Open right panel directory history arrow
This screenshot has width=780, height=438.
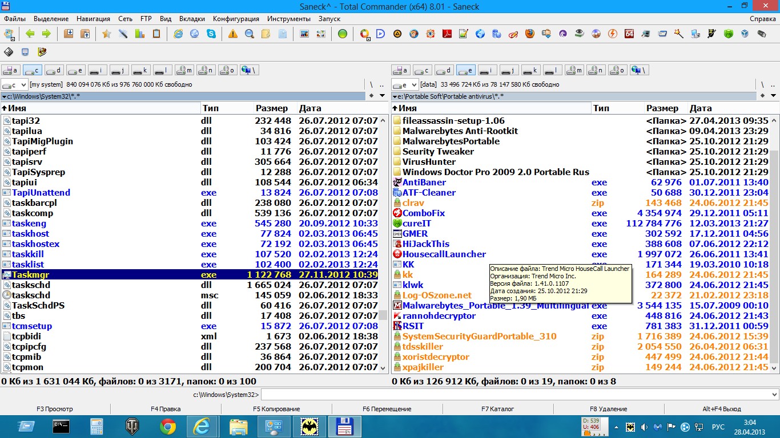772,96
